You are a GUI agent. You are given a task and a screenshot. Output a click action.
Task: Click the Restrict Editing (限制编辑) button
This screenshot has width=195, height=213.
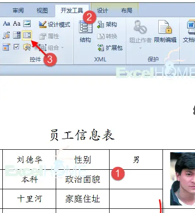click(x=165, y=32)
